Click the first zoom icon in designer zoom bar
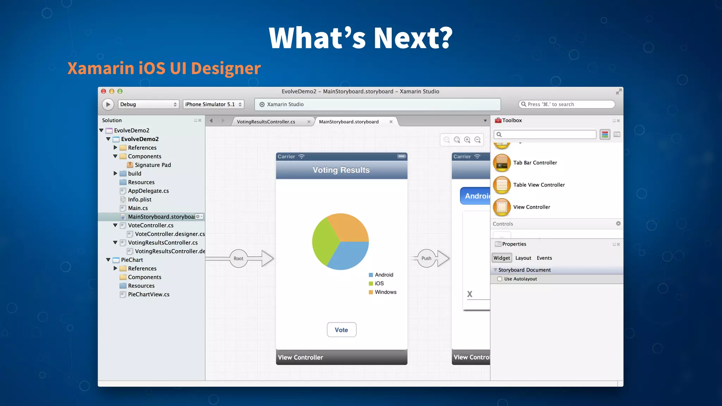The width and height of the screenshot is (722, 406). (447, 140)
